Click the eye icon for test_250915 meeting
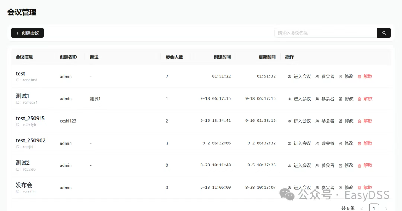This screenshot has height=211, width=402. pos(289,121)
